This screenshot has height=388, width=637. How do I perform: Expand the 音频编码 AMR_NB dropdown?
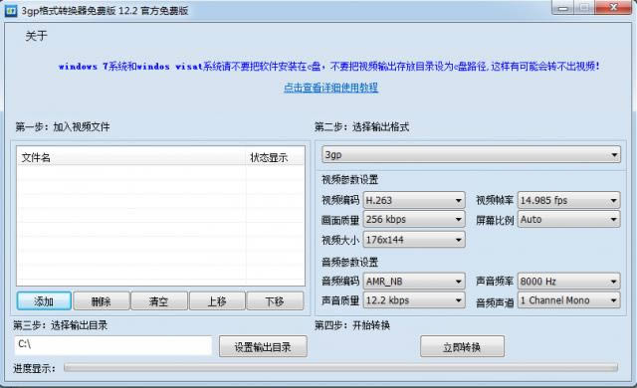point(414,281)
